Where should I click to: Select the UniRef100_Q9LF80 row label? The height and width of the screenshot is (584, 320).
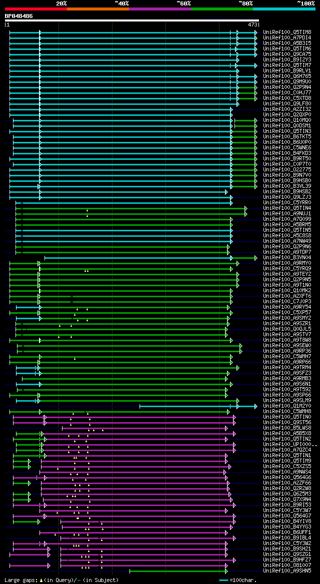tap(287, 103)
